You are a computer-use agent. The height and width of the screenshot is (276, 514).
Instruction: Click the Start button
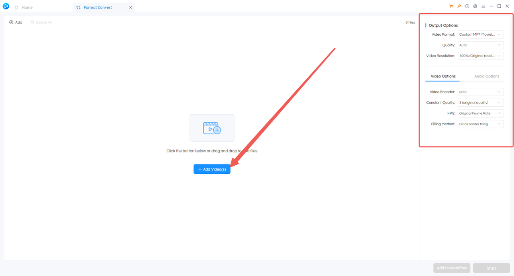pyautogui.click(x=492, y=268)
